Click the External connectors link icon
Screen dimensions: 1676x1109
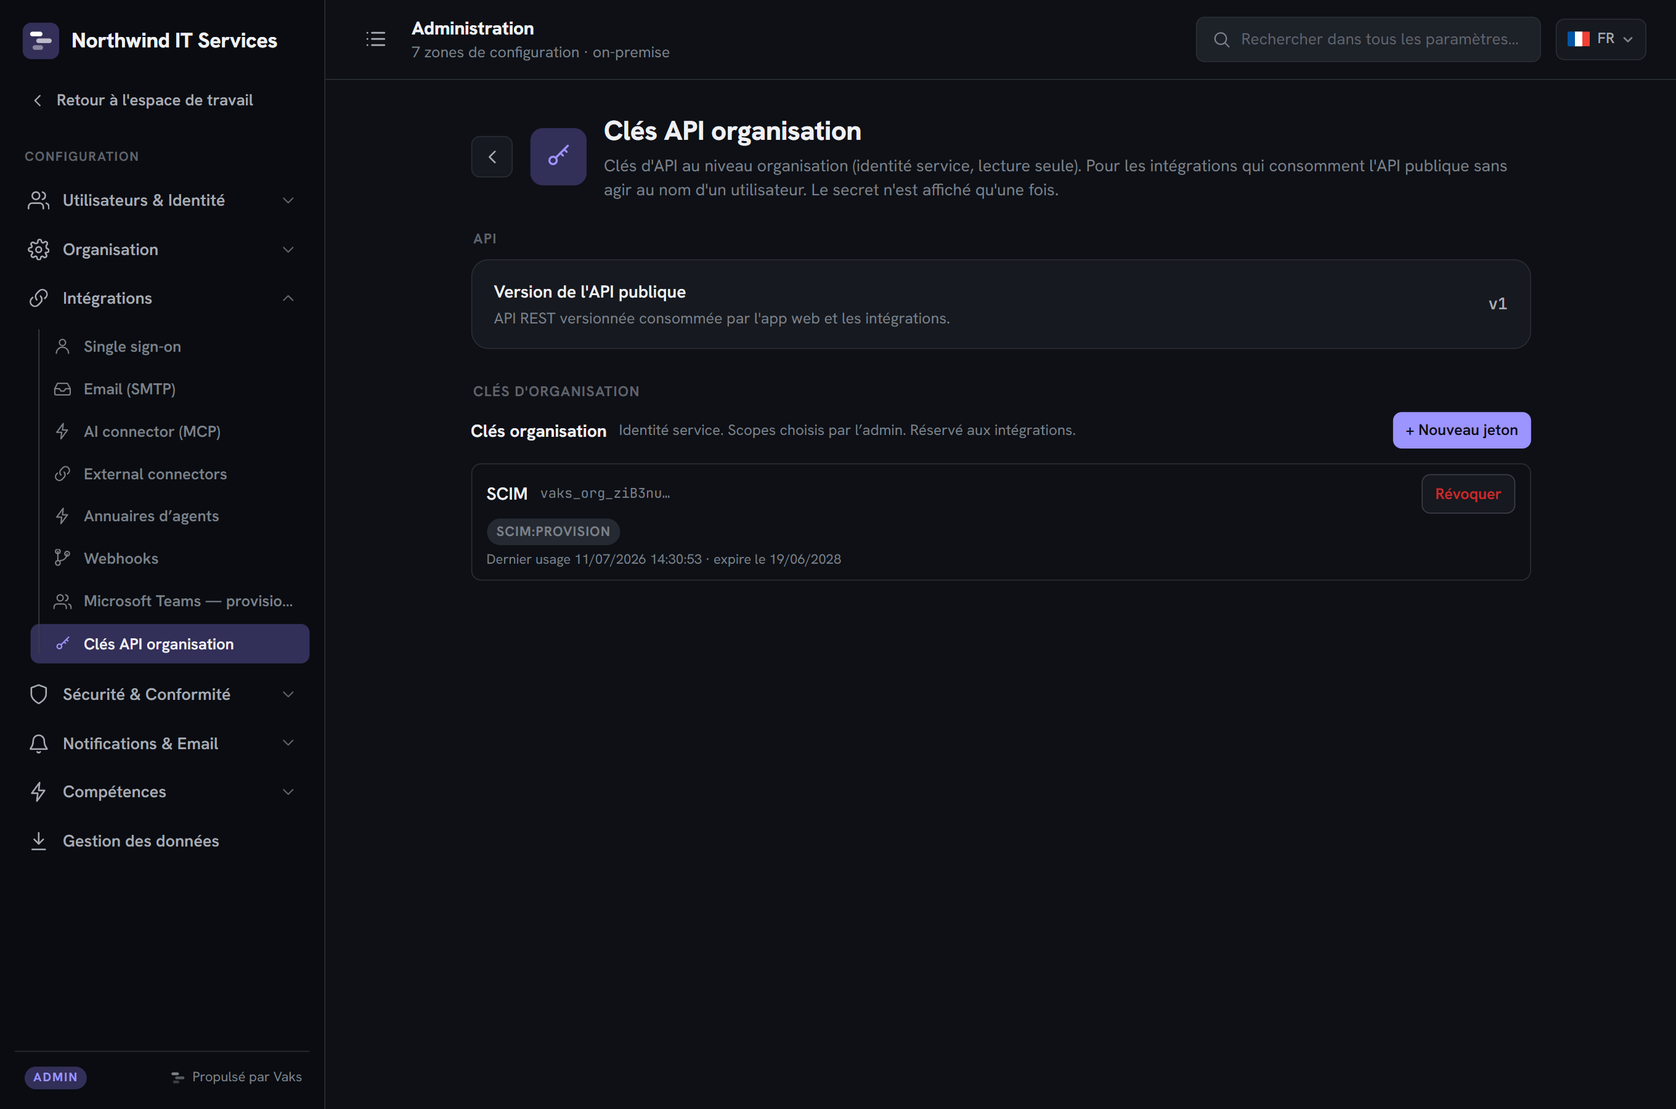(x=62, y=474)
